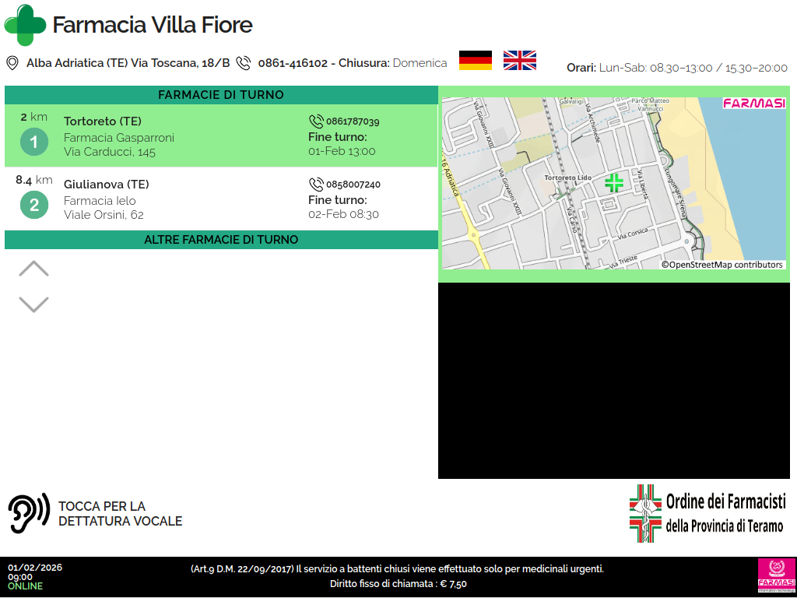Select number 2 badge for Giulianova pharmacy
This screenshot has height=598, width=797.
coord(34,206)
